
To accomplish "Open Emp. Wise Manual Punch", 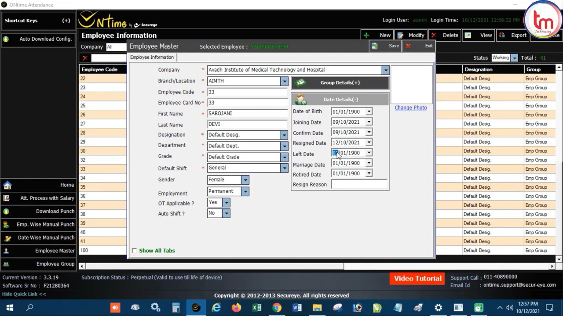I will pyautogui.click(x=38, y=225).
